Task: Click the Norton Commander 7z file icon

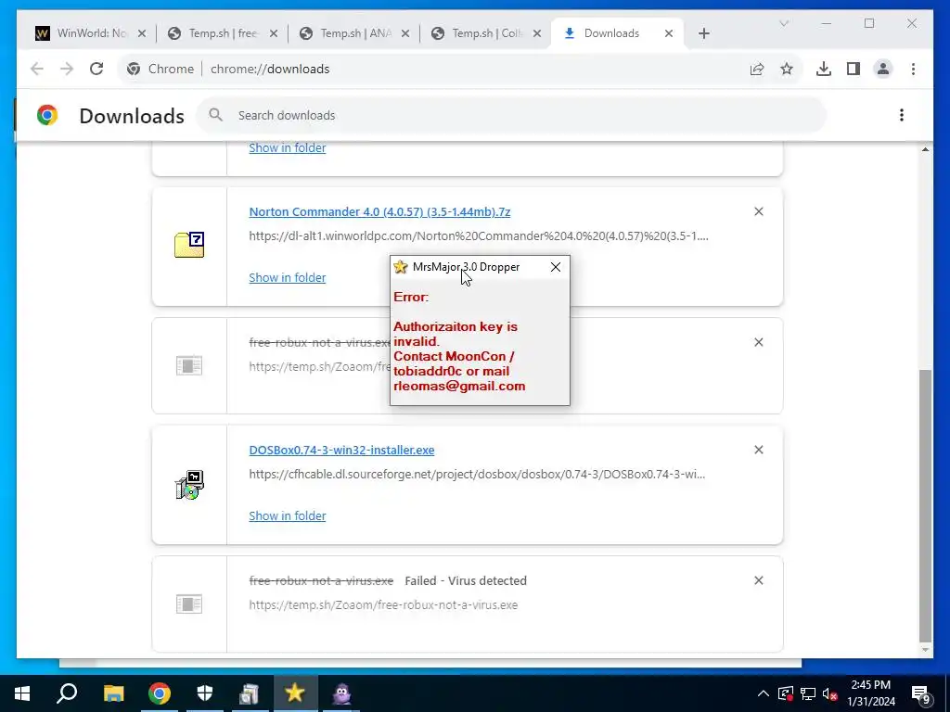Action: click(x=189, y=245)
